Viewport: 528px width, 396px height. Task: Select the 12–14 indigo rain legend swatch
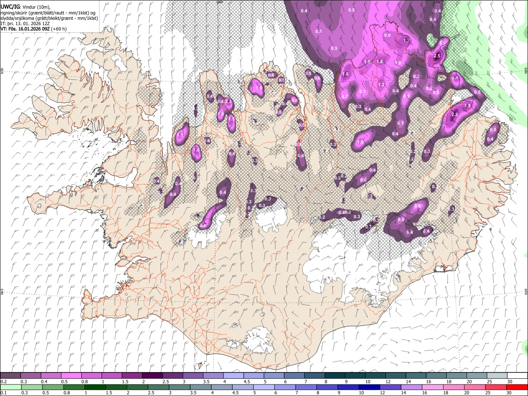click(390, 387)
